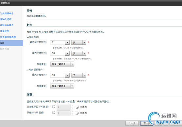The width and height of the screenshot is (182, 127).
Task: Click the 取消 cancel button
Action: click(x=176, y=123)
